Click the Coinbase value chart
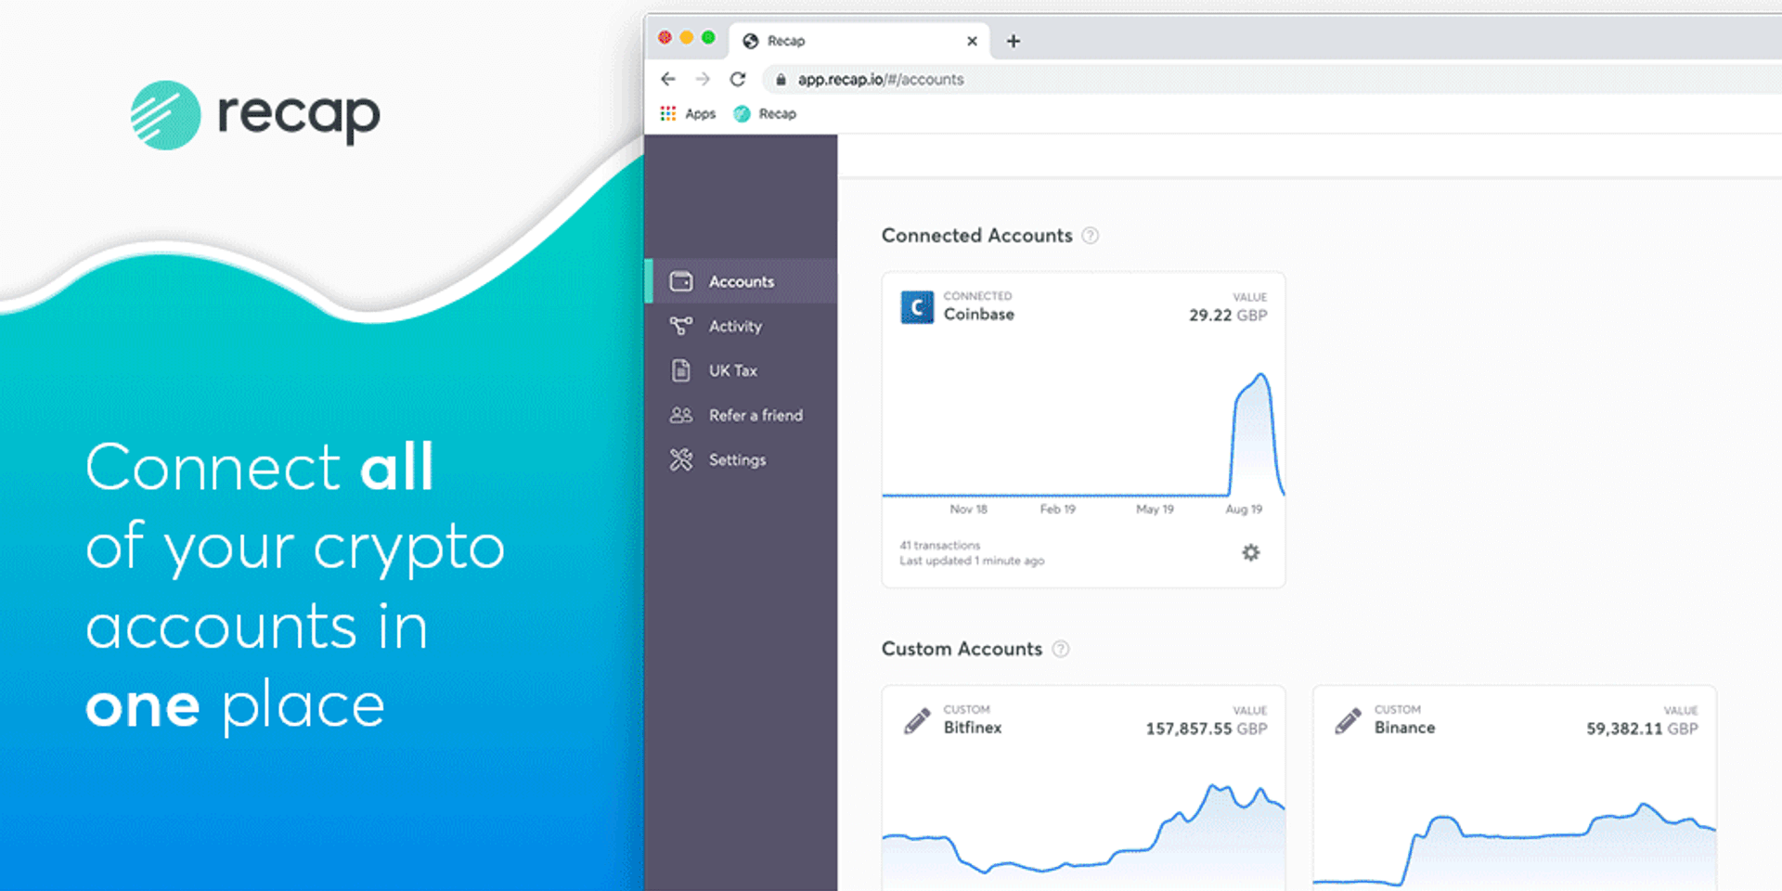Image resolution: width=1782 pixels, height=891 pixels. 1083,434
